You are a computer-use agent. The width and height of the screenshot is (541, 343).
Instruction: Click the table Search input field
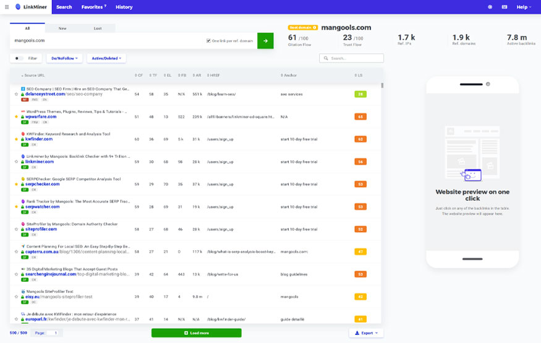pos(351,58)
